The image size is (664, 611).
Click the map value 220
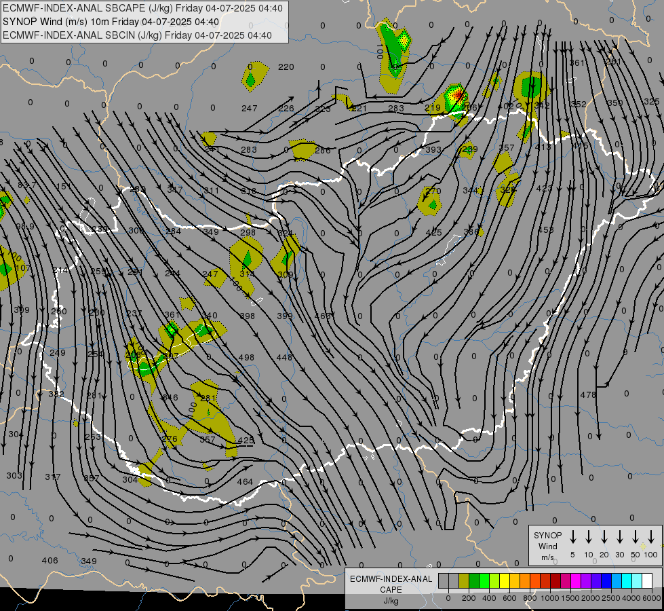(286, 67)
